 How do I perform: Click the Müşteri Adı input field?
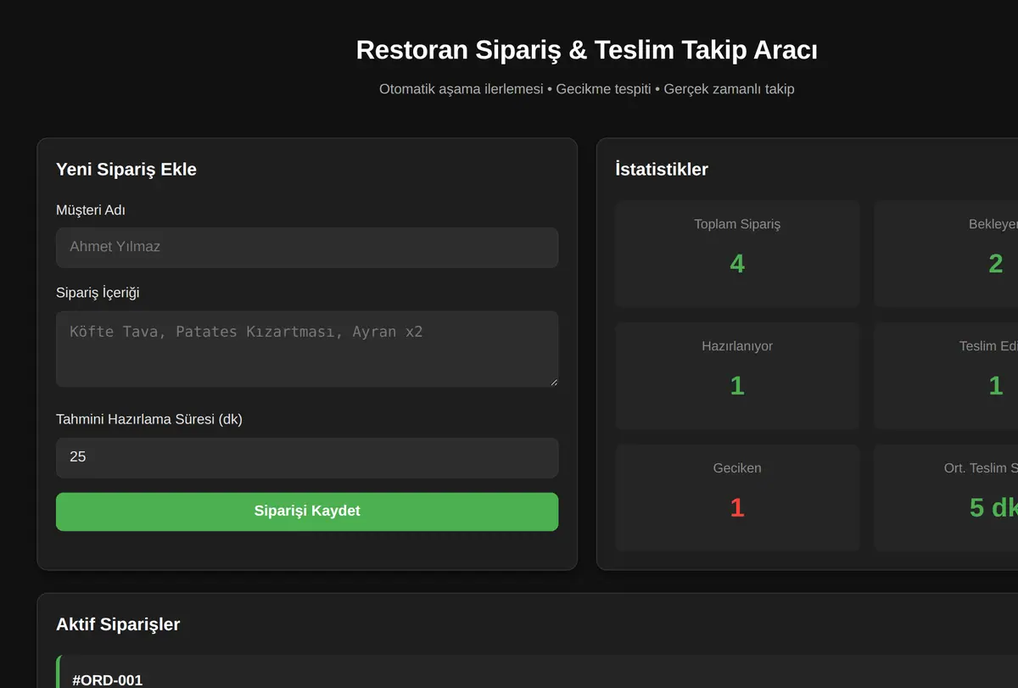click(x=307, y=247)
